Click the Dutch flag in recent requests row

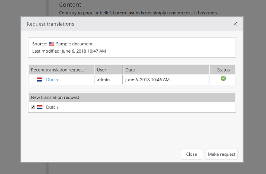coord(40,79)
